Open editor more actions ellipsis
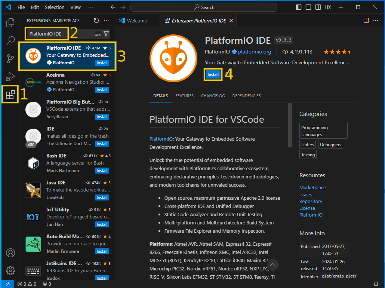The height and width of the screenshot is (288, 385). tap(376, 21)
